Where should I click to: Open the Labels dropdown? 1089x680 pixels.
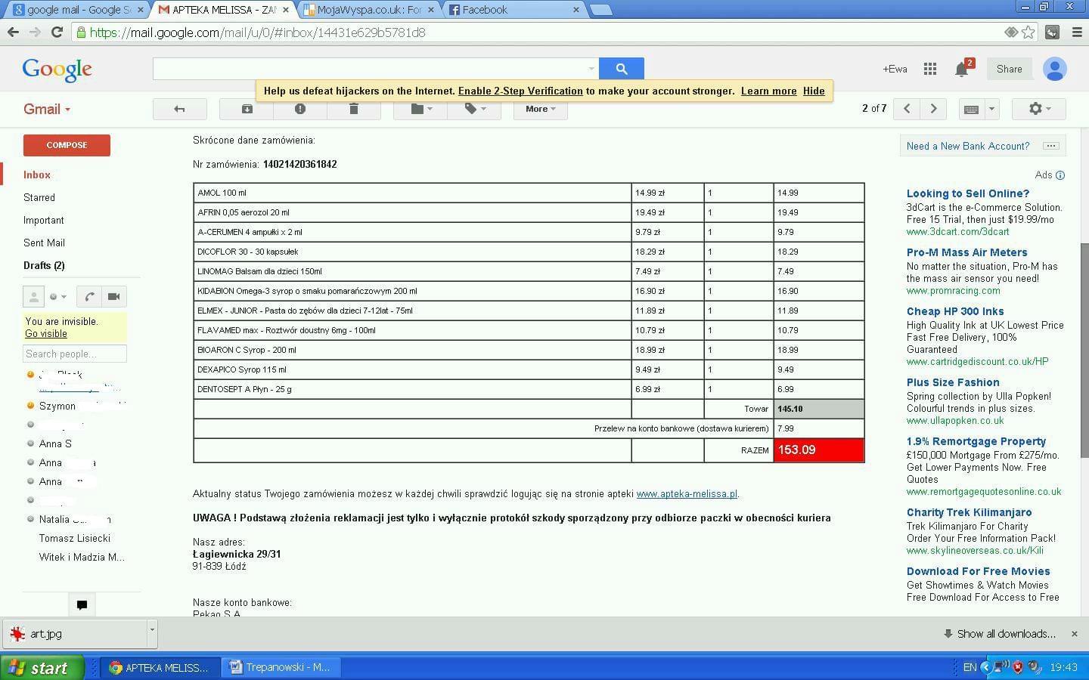tap(474, 109)
